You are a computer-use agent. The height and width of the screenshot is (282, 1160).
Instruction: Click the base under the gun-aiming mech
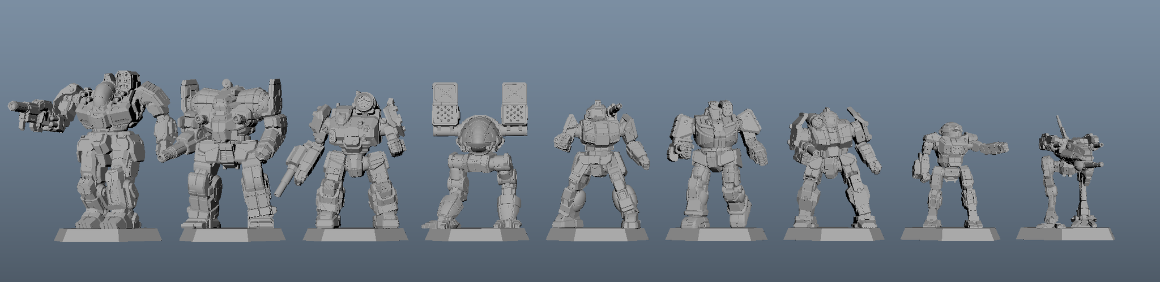click(x=108, y=235)
